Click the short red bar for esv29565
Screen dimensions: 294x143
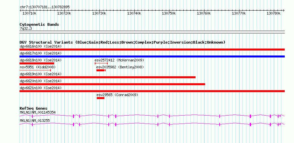pos(100,98)
